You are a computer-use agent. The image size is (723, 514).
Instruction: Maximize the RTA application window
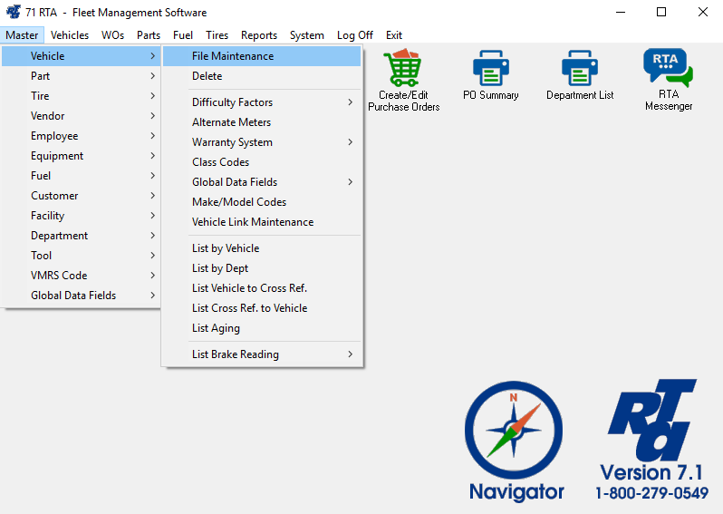661,13
